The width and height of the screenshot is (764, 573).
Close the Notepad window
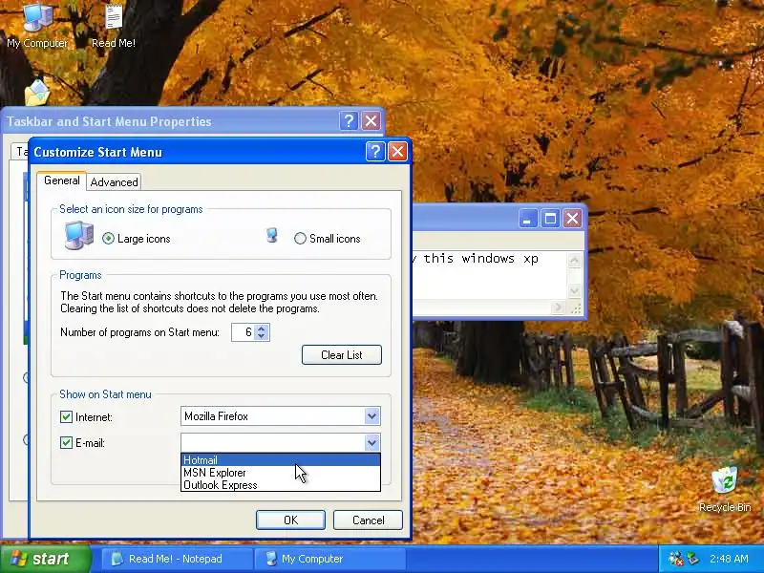[x=572, y=219]
